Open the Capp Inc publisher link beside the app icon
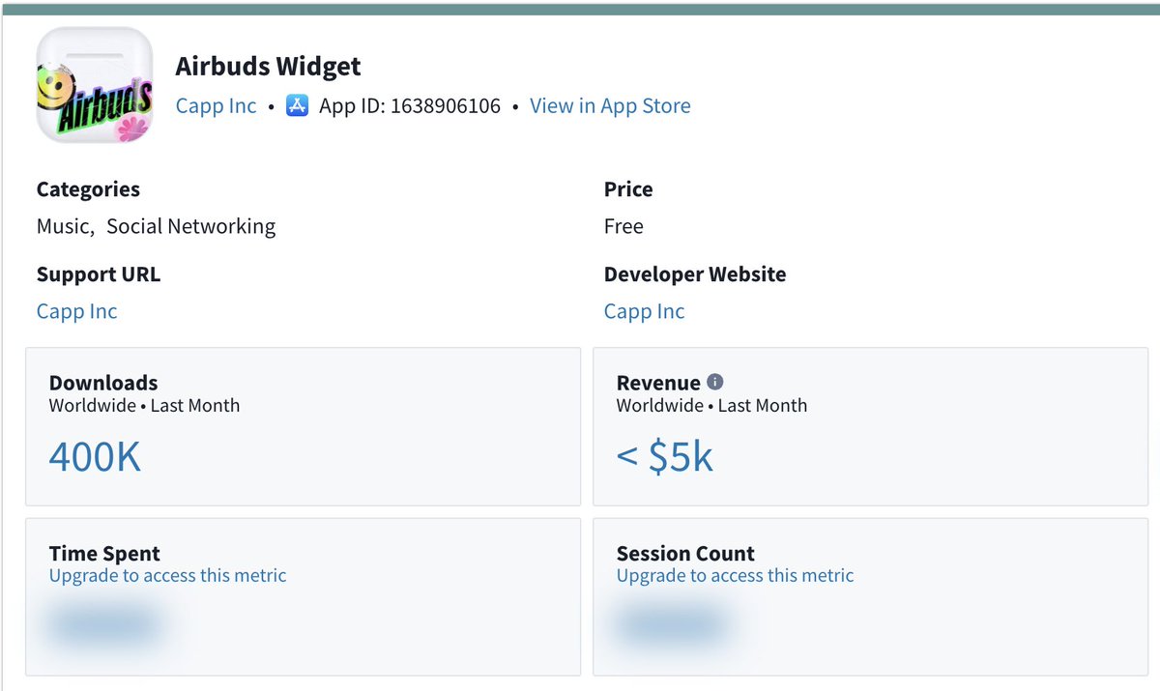The width and height of the screenshot is (1160, 691). pyautogui.click(x=216, y=105)
